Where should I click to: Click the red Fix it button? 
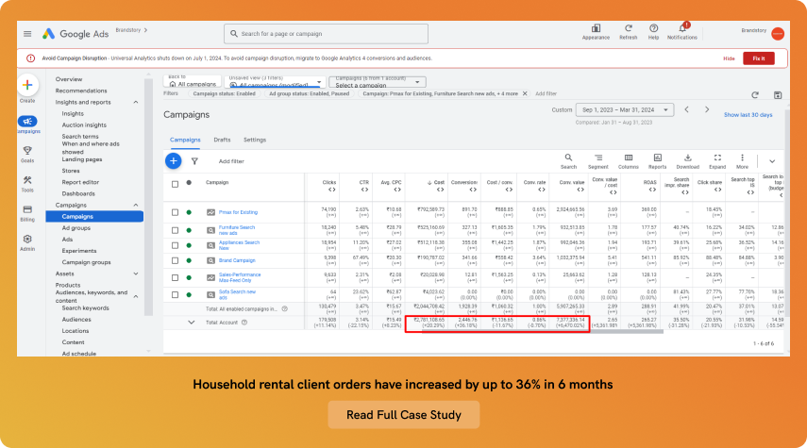coord(759,58)
